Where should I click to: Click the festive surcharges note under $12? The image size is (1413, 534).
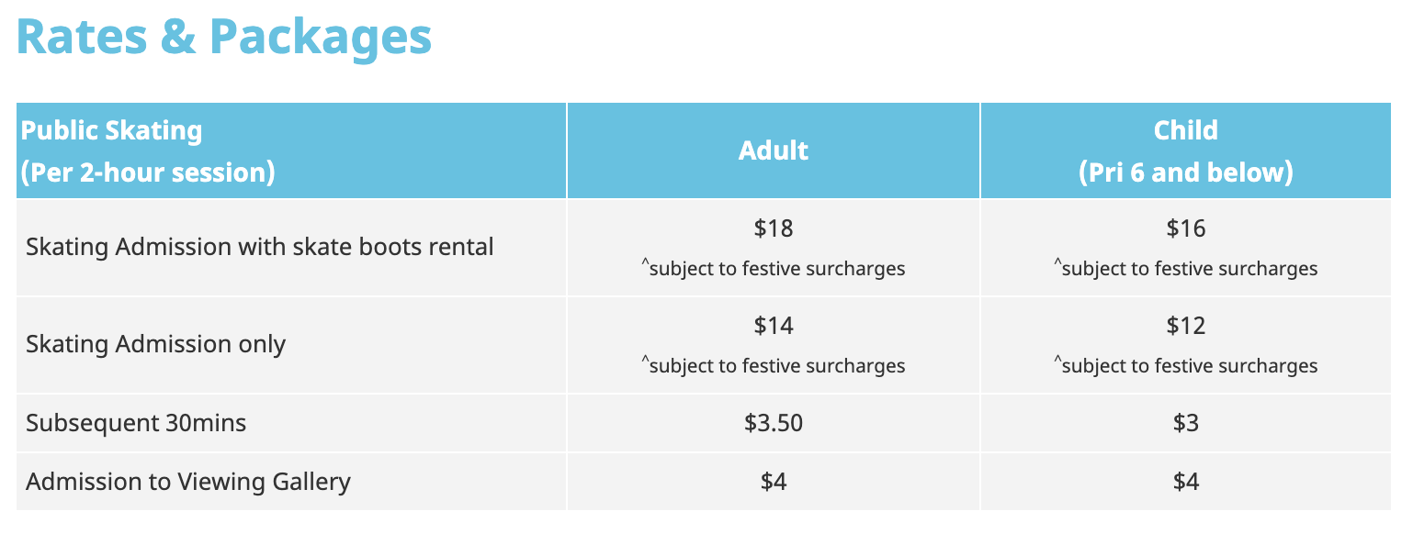(x=1185, y=366)
